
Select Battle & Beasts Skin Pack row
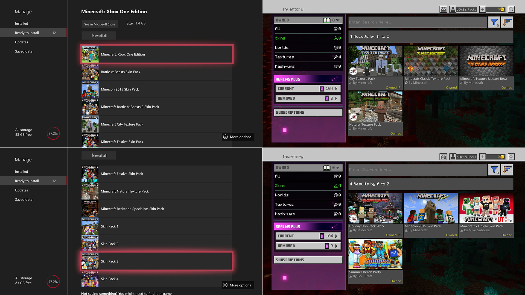tap(157, 72)
